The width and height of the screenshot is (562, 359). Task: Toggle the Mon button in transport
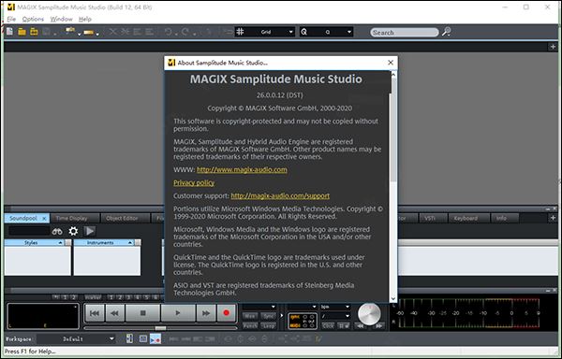click(x=250, y=316)
